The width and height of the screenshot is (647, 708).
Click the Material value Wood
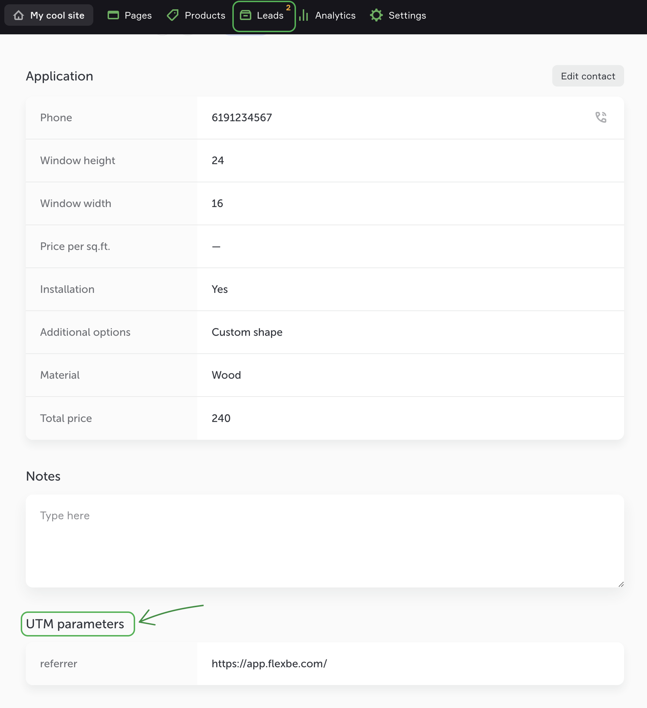click(226, 375)
